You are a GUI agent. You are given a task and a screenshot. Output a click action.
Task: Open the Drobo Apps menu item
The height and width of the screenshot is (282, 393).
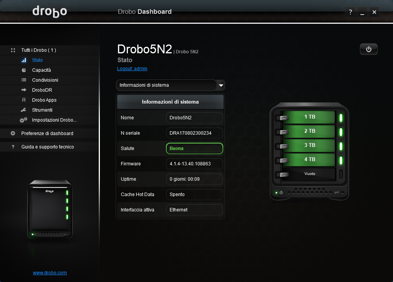tap(44, 100)
